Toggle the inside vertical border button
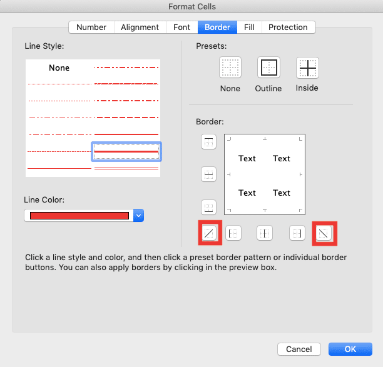 click(x=265, y=233)
